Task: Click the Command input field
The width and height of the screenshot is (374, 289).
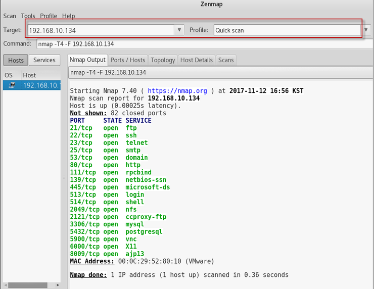Action: coord(205,44)
